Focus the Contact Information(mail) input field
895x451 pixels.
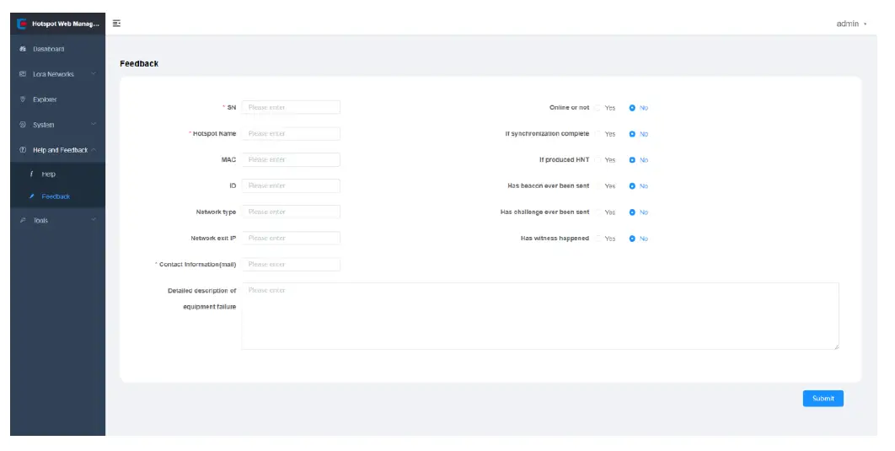tap(291, 265)
